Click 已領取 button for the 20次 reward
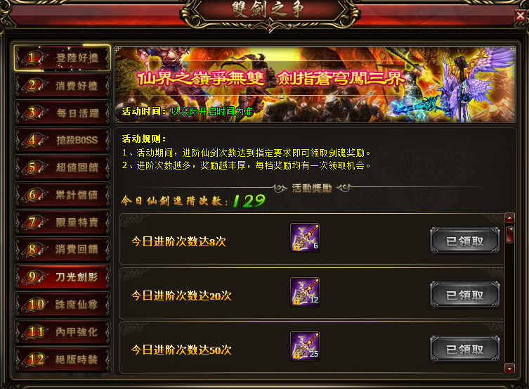Screen dimensions: 529x389 pos(465,295)
